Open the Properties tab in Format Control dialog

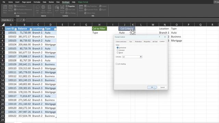[x=147, y=42]
